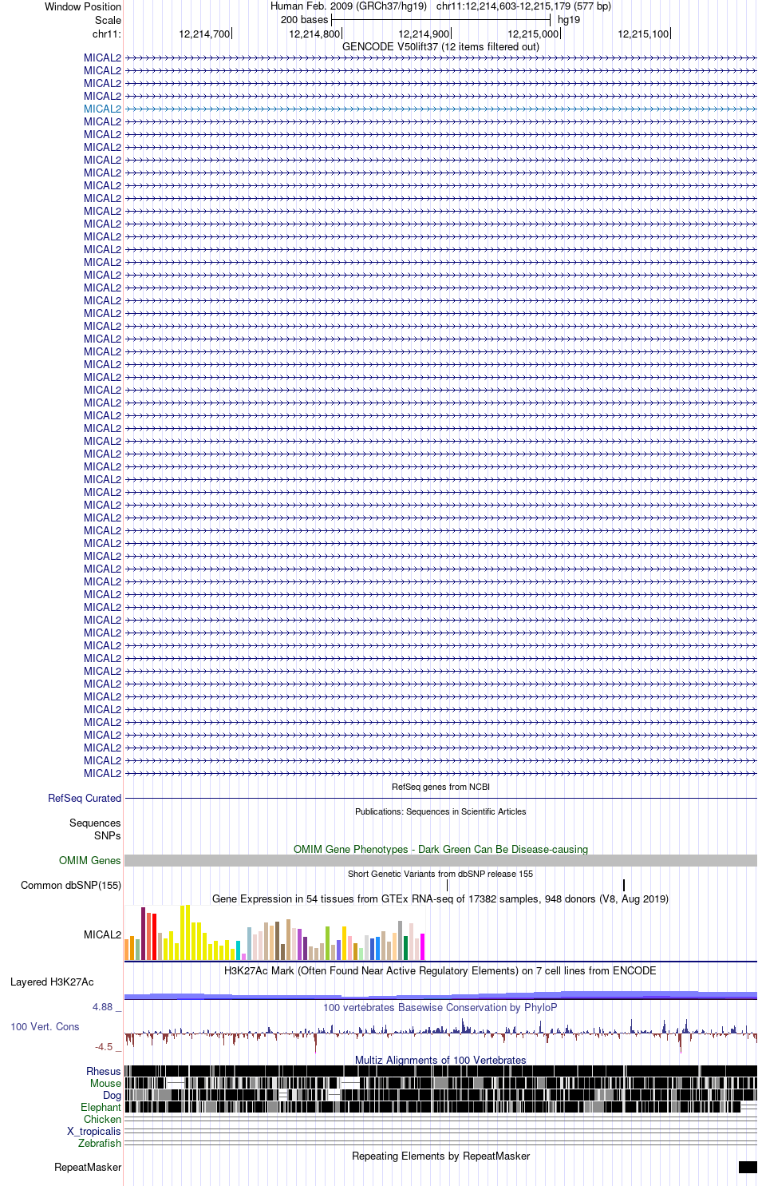Click the OMIM Gene Phenotypes green title
The height and width of the screenshot is (1186, 758).
tap(440, 849)
